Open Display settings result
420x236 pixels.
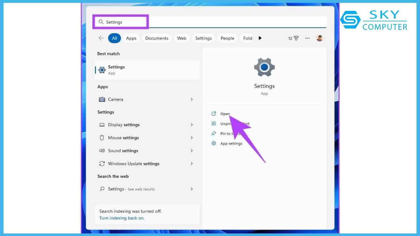point(147,125)
